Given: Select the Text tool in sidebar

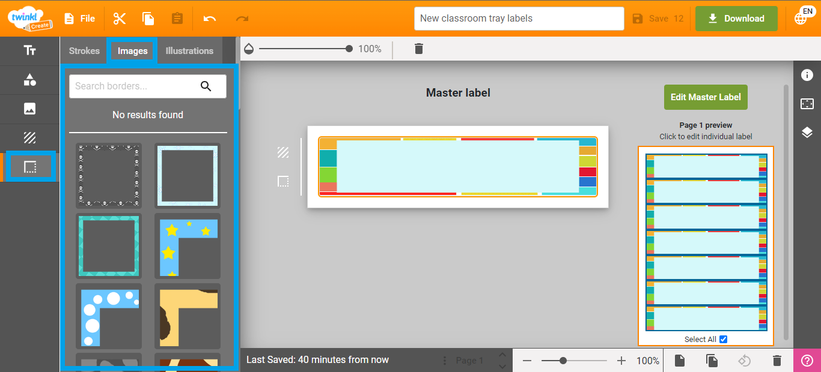Looking at the screenshot, I should tap(29, 50).
